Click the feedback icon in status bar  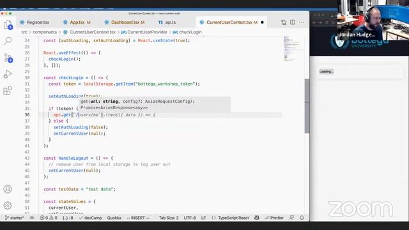[x=291, y=218]
